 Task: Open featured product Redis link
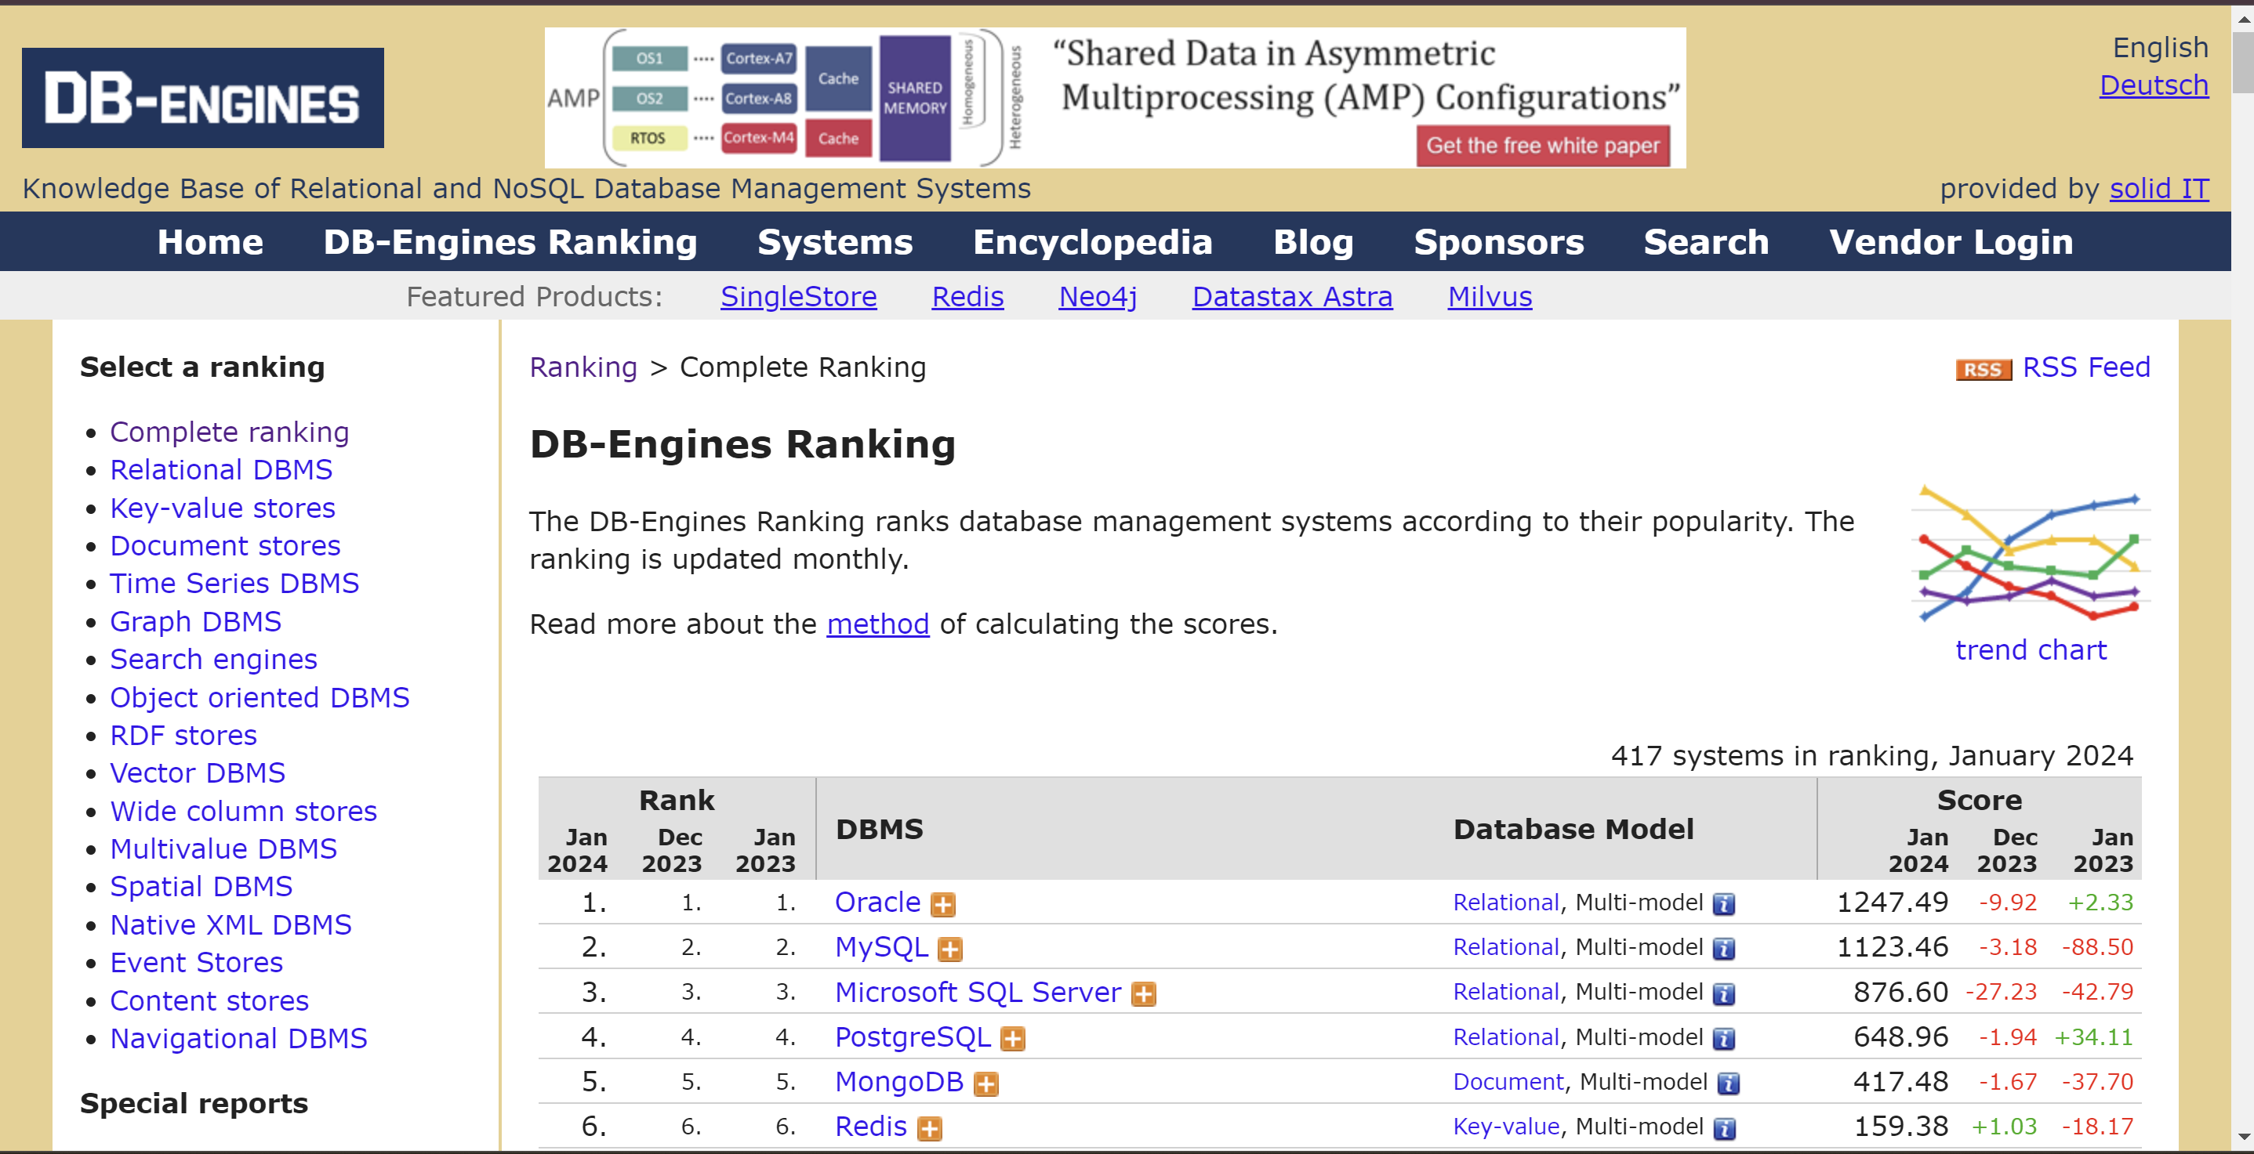(x=967, y=297)
